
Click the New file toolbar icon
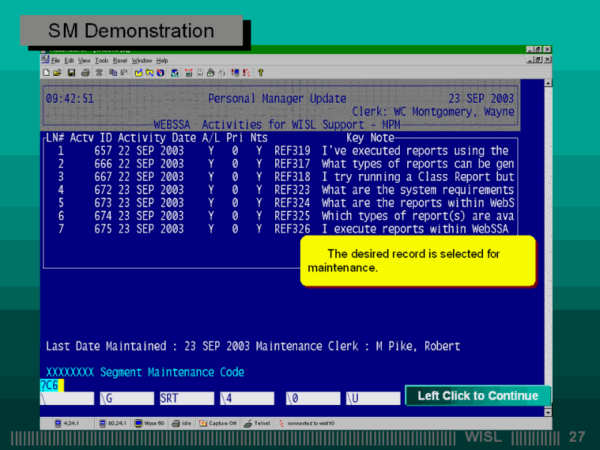46,73
